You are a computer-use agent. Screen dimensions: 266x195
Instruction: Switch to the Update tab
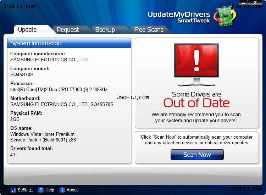(27, 29)
